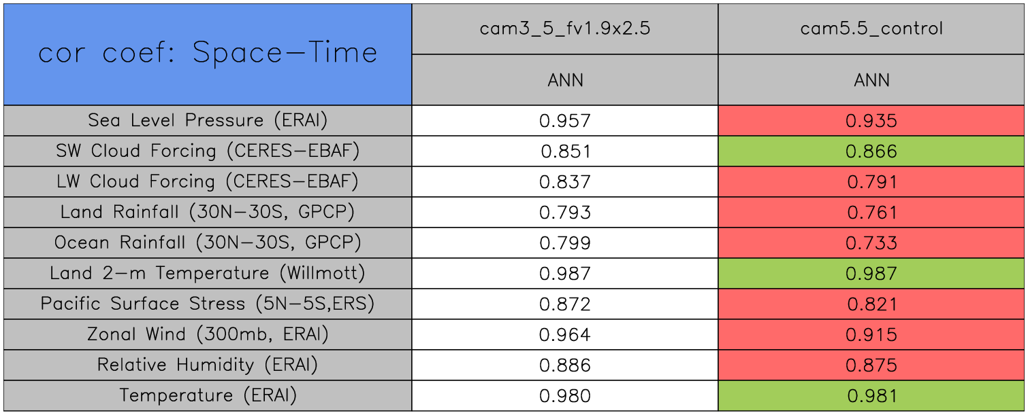This screenshot has height=415, width=1028.
Task: Click the Land 2-m Temperature (Willmott) label
Action: pos(208,273)
